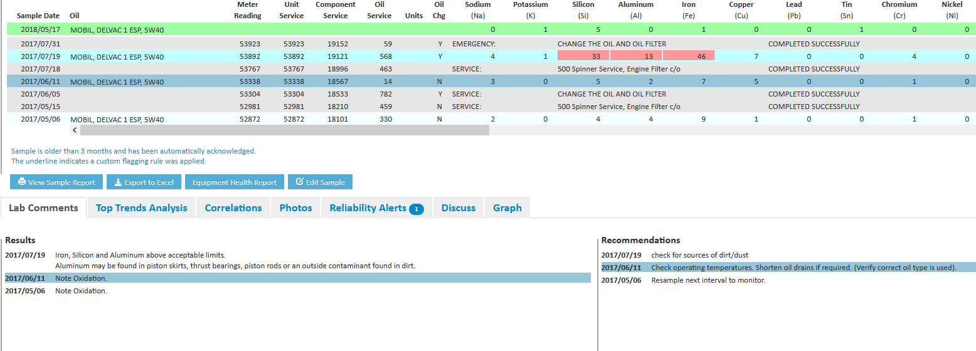Click the Reliability Alerts count badge
Screen dimensions: 976x351
[x=416, y=209]
